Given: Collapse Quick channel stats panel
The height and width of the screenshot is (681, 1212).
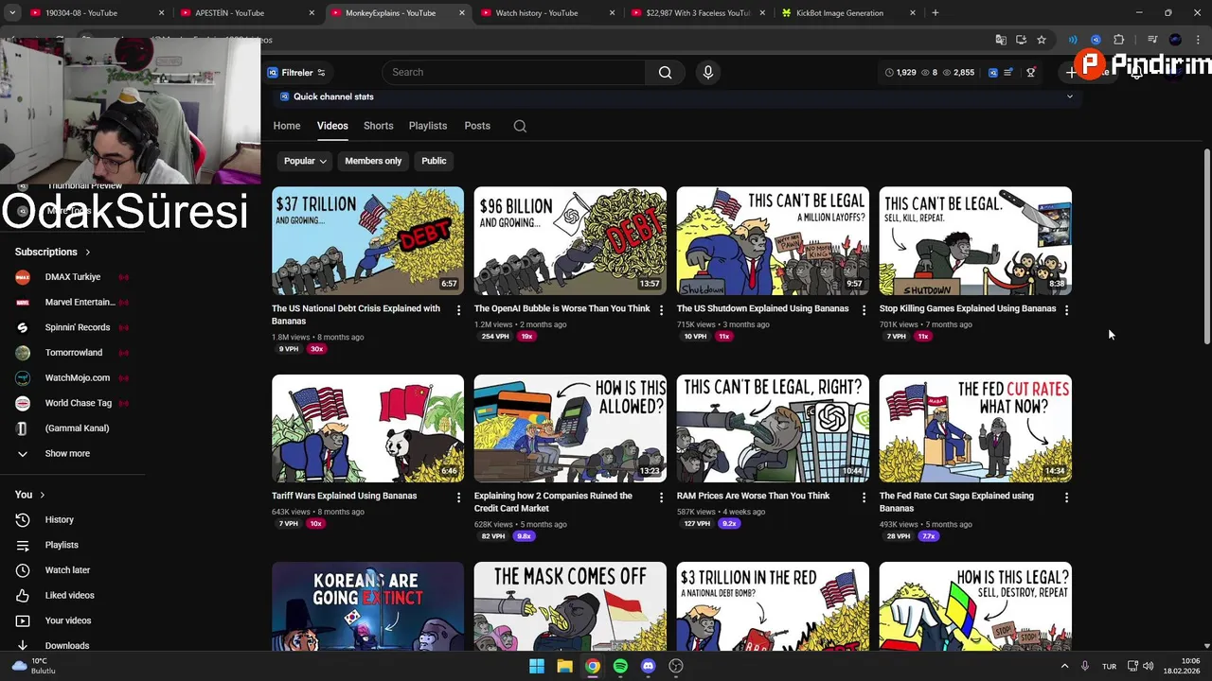Looking at the screenshot, I should (x=1070, y=96).
